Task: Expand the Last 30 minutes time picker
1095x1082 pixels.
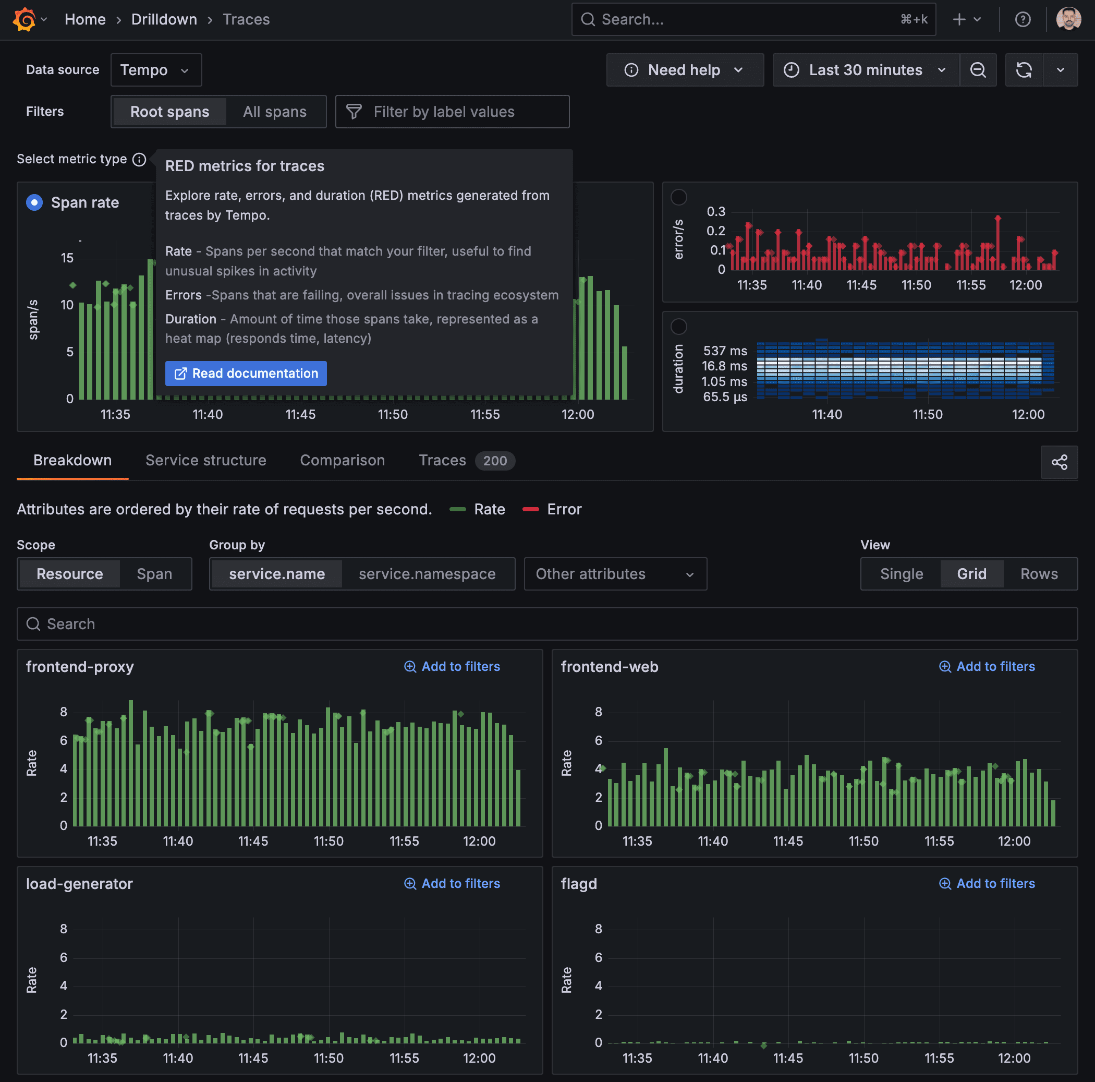Action: [x=865, y=70]
